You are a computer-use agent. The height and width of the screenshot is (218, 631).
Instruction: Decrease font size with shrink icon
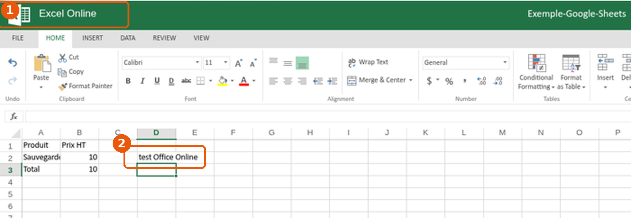click(x=253, y=63)
